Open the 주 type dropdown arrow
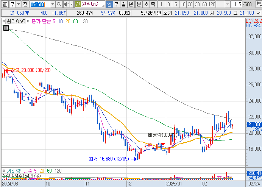 [x=19, y=4]
